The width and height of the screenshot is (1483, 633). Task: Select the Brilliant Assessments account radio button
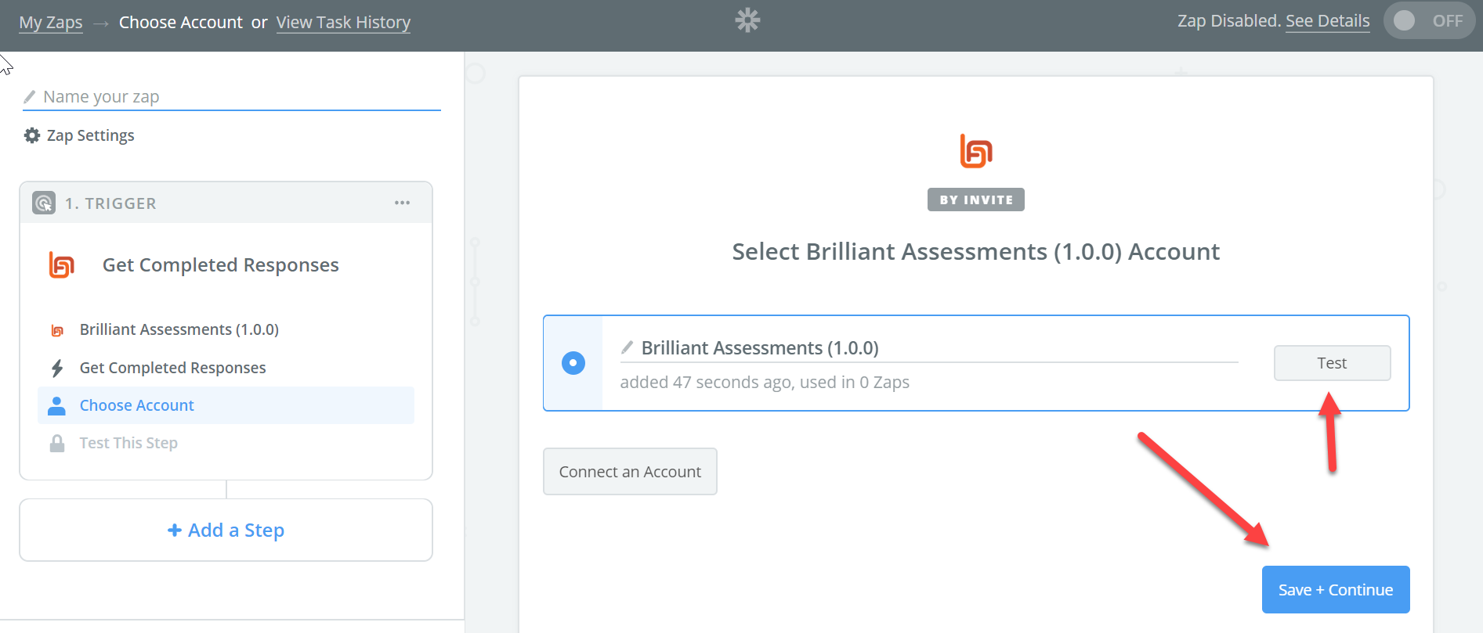(x=573, y=363)
